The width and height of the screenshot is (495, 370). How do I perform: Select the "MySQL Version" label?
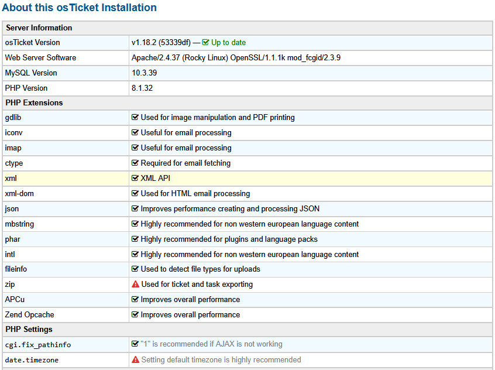[31, 73]
